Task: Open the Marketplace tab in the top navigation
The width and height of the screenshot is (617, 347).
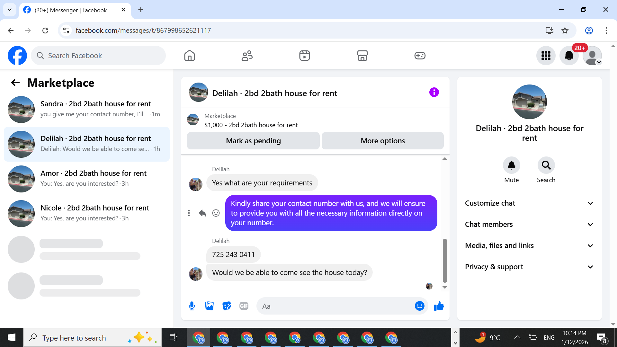Action: [362, 56]
